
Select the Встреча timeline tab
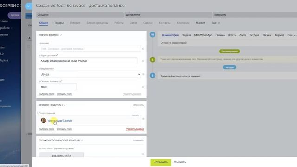(x=254, y=35)
